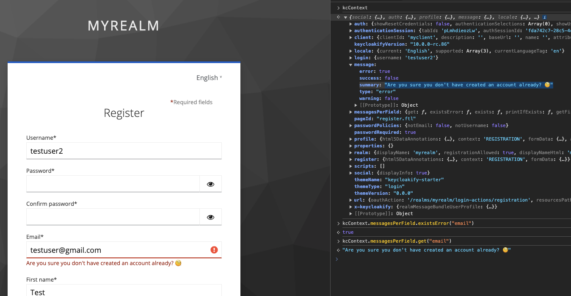Screen dimensions: 571x296
Task: Expand the messagesPerField property
Action: [350, 112]
